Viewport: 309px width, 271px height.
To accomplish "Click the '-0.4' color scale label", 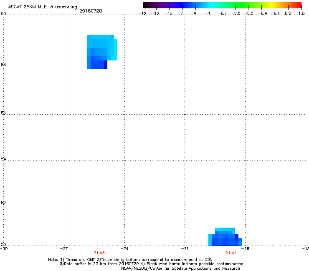I will point(263,13).
